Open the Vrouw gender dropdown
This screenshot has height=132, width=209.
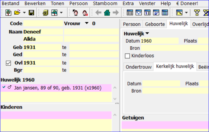(x=86, y=23)
